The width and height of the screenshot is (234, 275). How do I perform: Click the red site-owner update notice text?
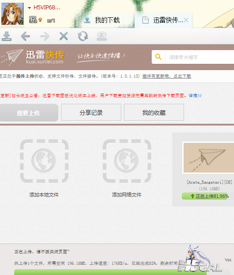tap(93, 95)
